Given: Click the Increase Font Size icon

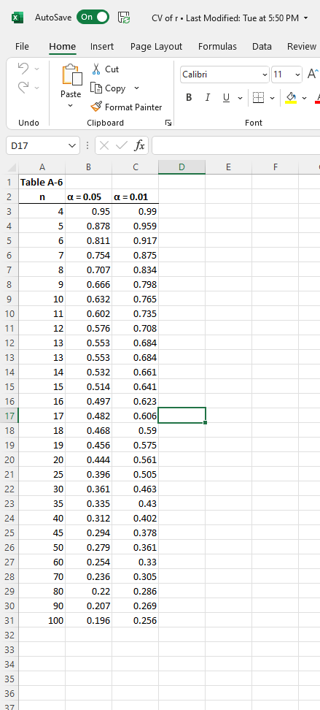Looking at the screenshot, I should click(x=313, y=74).
